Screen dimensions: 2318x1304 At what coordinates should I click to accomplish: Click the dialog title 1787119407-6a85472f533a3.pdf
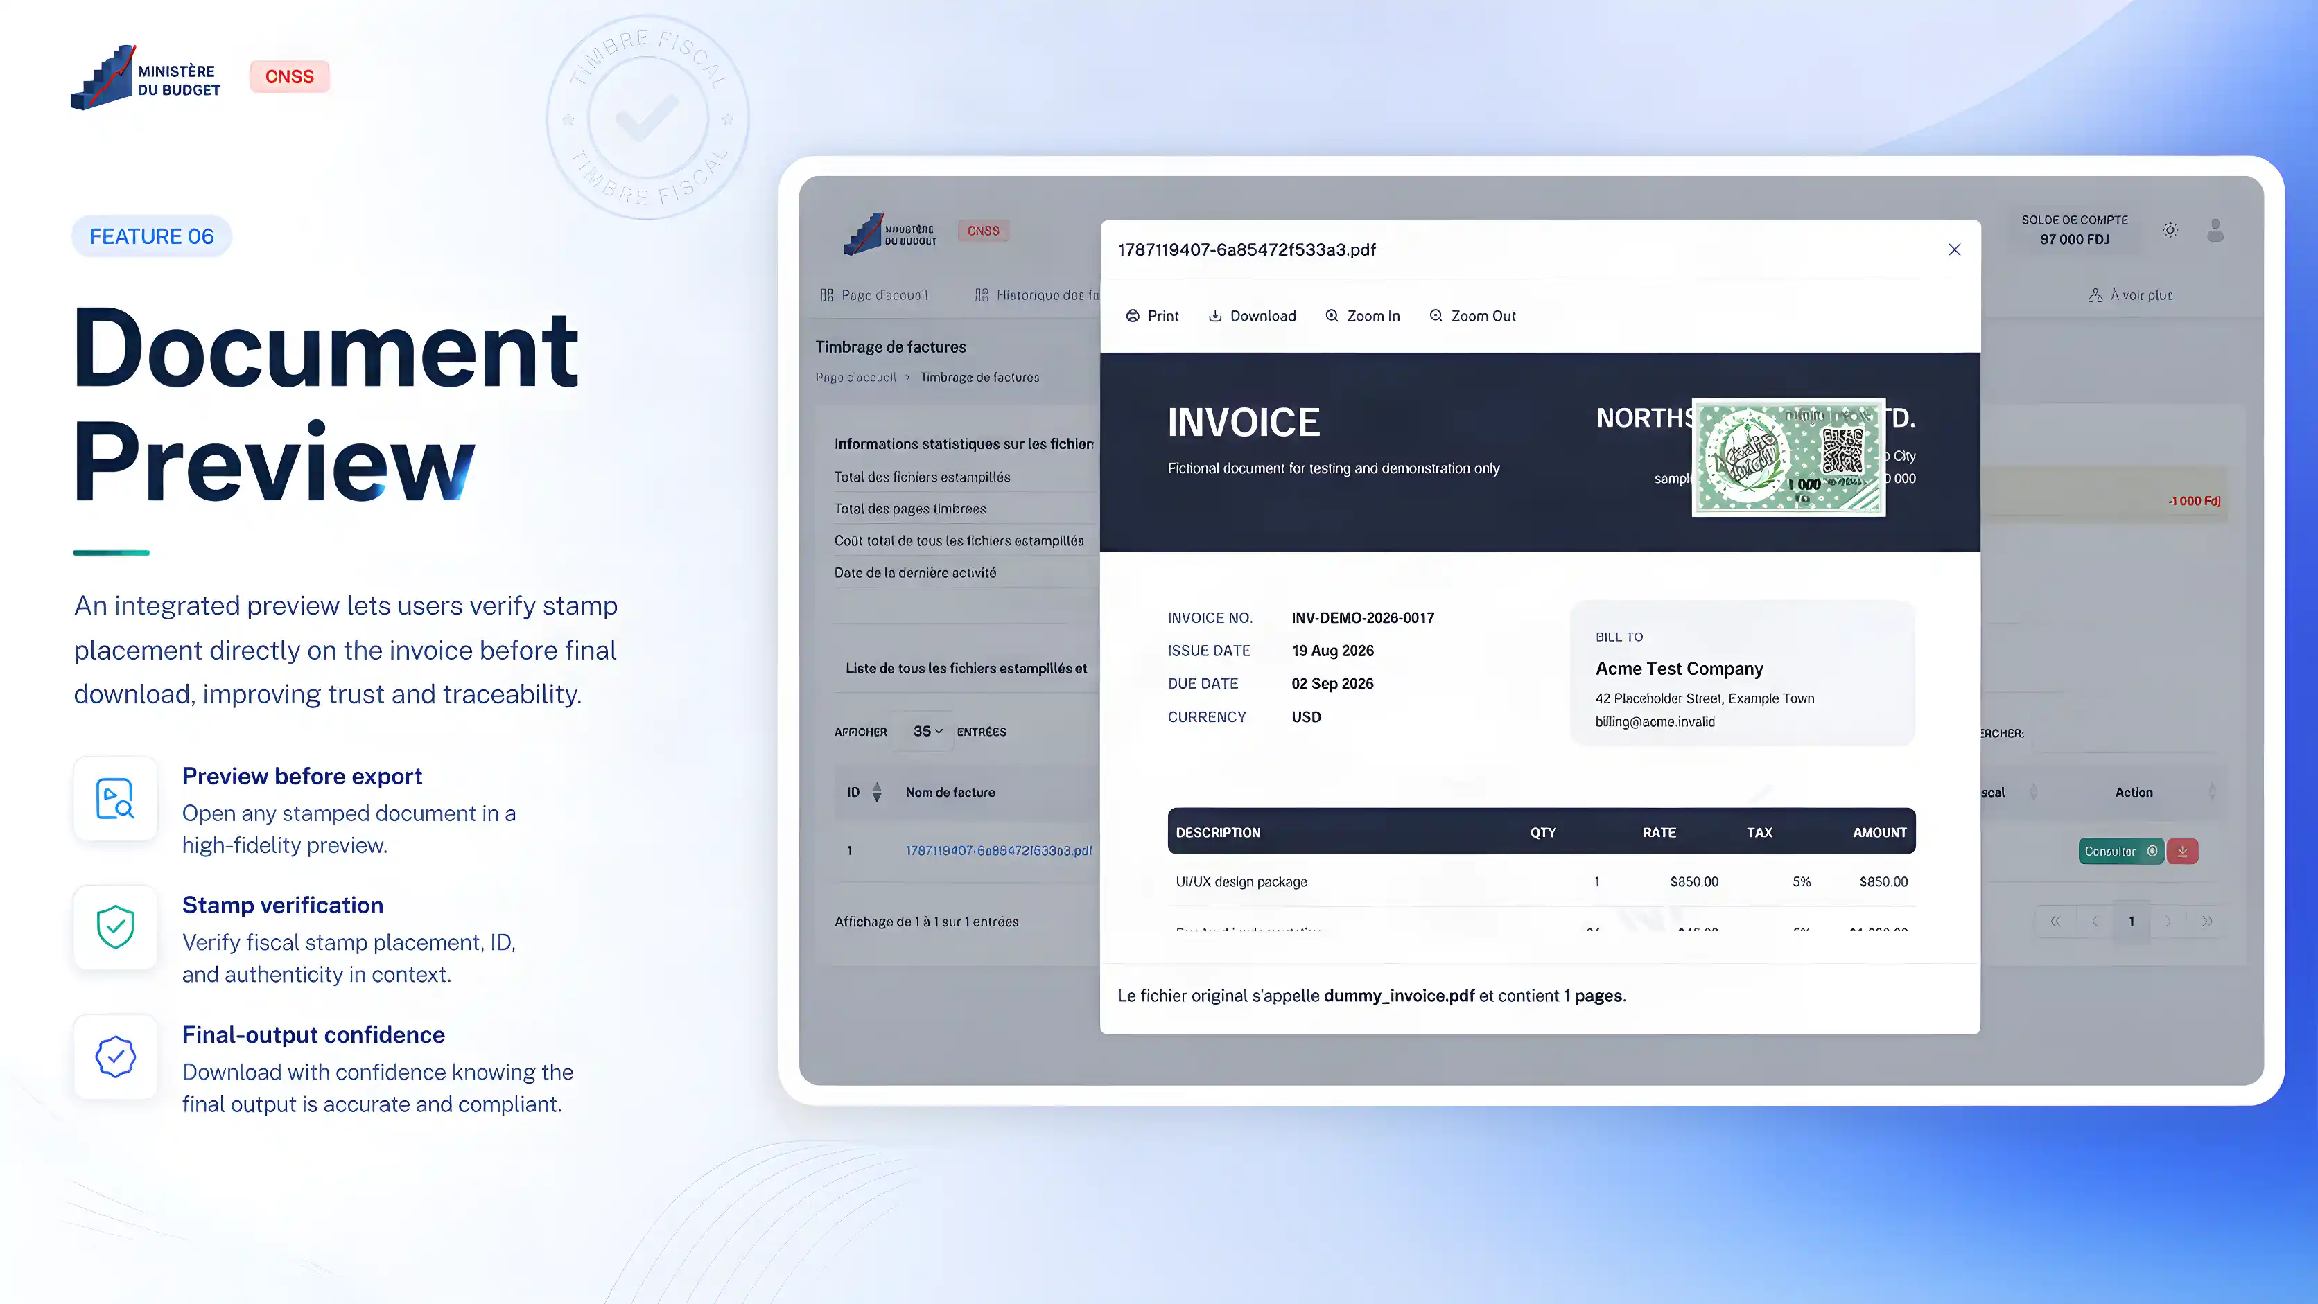1246,249
